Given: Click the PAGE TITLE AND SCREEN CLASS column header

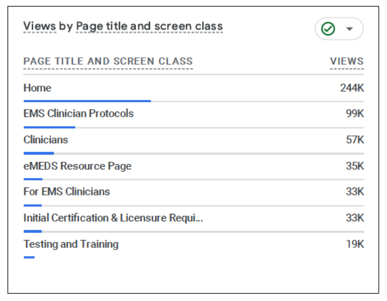Looking at the screenshot, I should (x=108, y=61).
